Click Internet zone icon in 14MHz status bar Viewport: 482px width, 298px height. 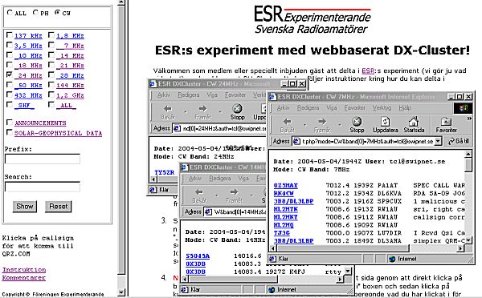272,290
